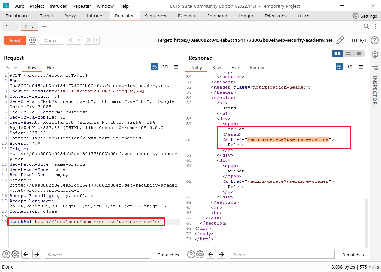Select top-bottom split layout view
Image resolution: width=381 pixels, height=272 pixels.
[x=348, y=53]
